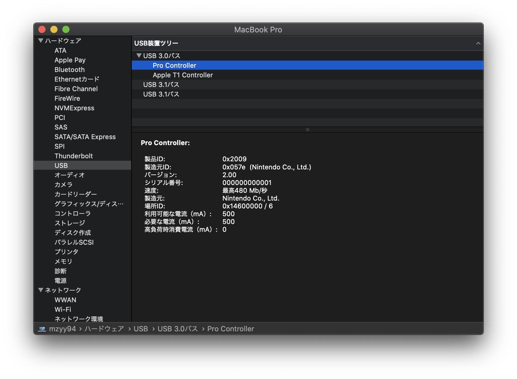Viewport: 517px width, 379px height.
Task: Click USB in the path bar
Action: (x=141, y=329)
